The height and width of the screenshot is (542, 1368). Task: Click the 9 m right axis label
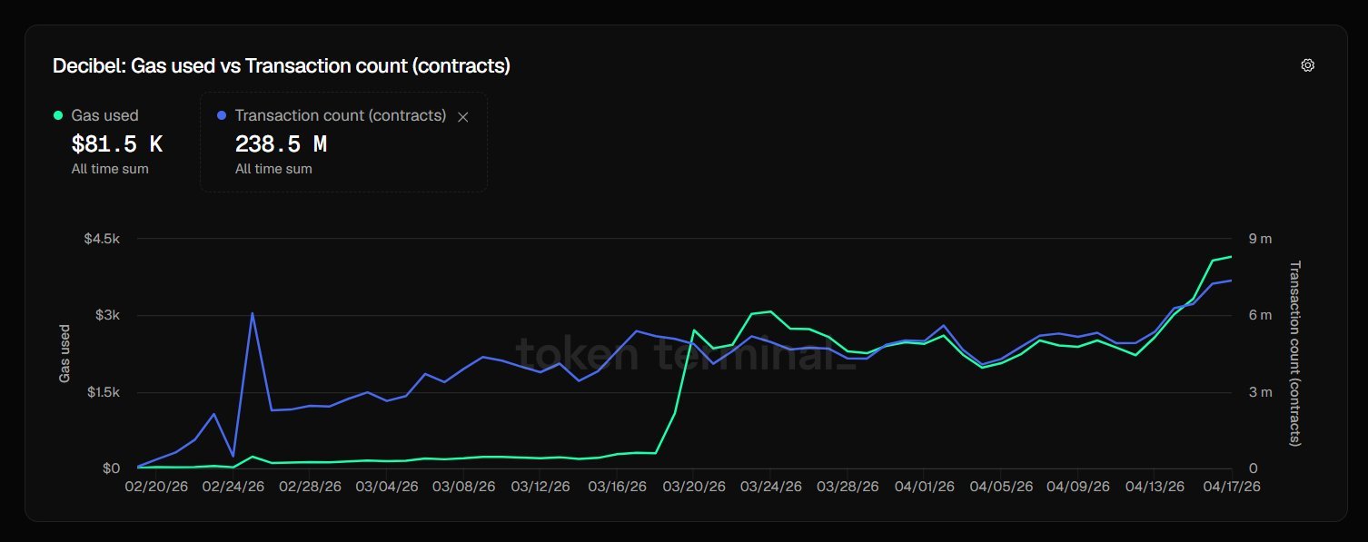[1261, 238]
